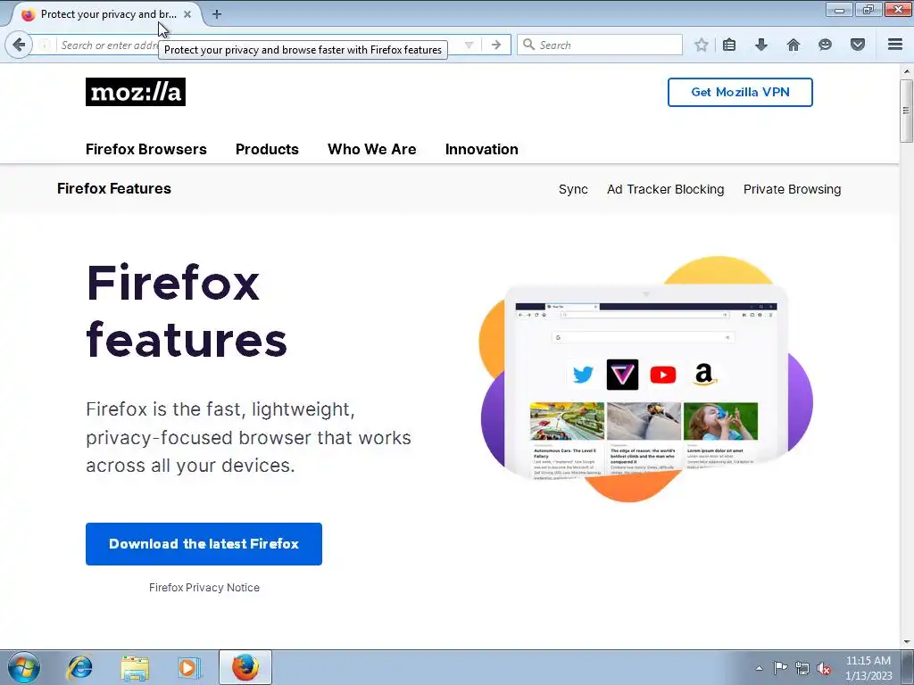Open the Products menu
The image size is (914, 685).
click(x=267, y=149)
